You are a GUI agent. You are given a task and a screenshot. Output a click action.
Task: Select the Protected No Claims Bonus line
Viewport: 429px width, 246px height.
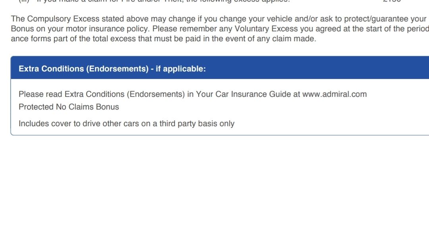(69, 107)
